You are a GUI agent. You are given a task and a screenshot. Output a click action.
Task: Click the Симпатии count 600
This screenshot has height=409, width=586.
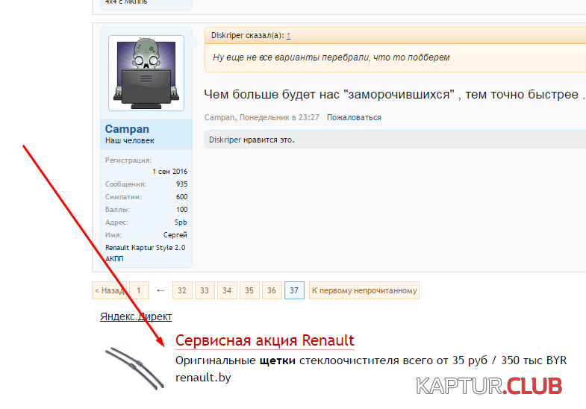coord(181,197)
